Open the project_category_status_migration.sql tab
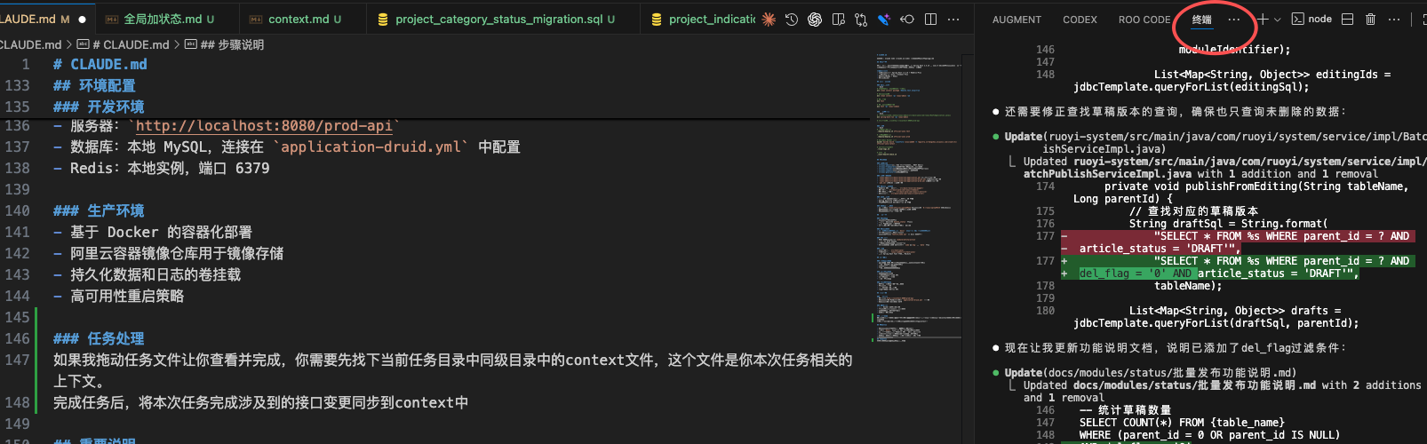 click(x=498, y=19)
